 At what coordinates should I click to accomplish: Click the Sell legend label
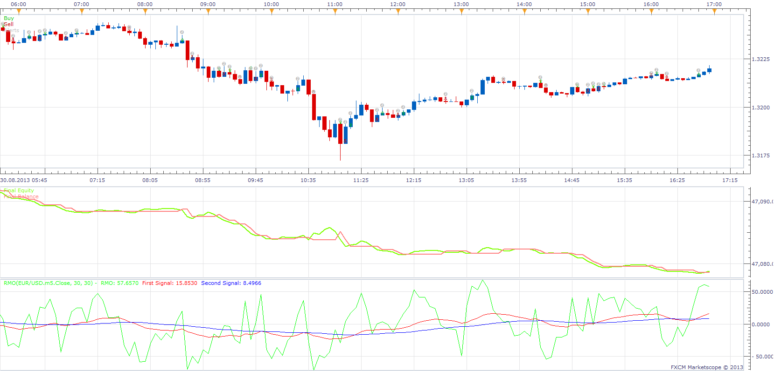tap(9, 24)
